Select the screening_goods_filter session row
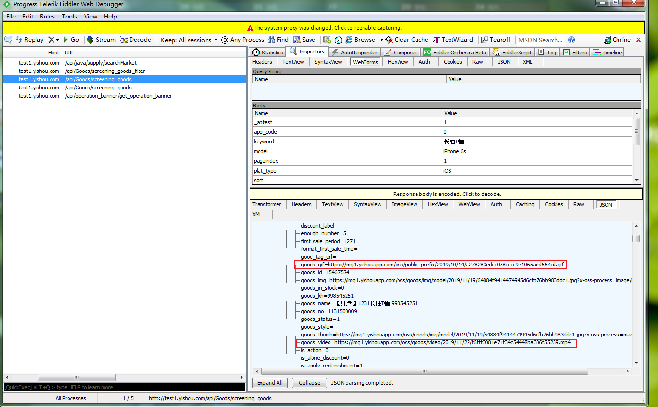Image resolution: width=658 pixels, height=407 pixels. tap(124, 71)
